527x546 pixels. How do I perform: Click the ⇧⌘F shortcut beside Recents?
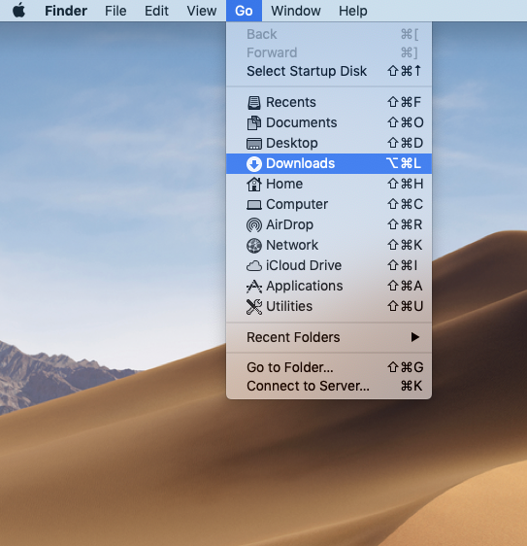[404, 102]
